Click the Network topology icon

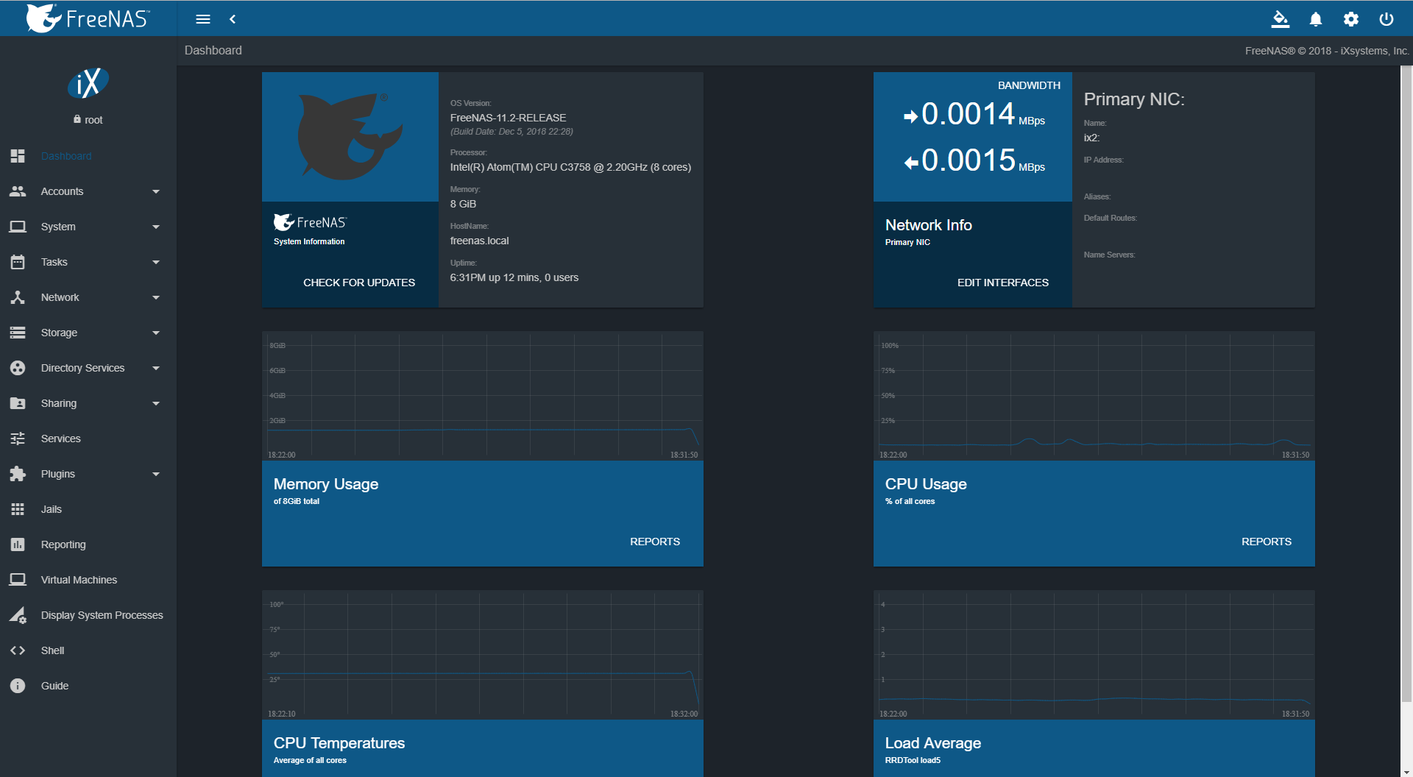[18, 297]
